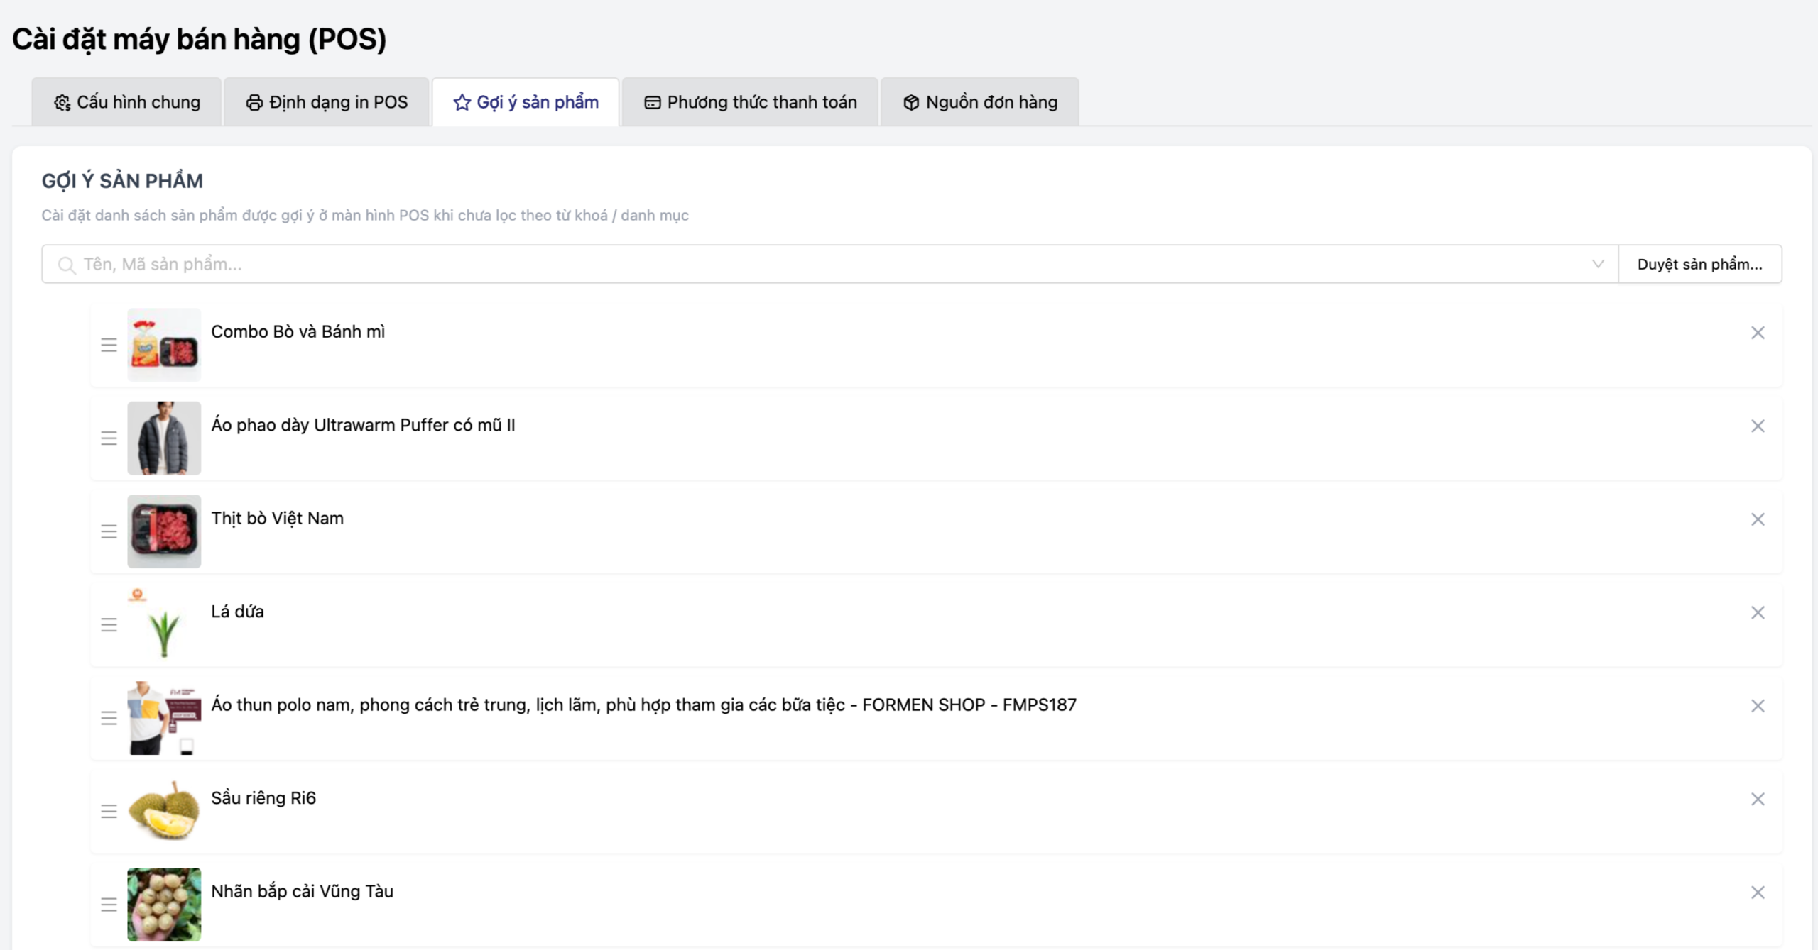This screenshot has width=1818, height=950.
Task: Open Cấu hình chung tab
Action: tap(127, 102)
